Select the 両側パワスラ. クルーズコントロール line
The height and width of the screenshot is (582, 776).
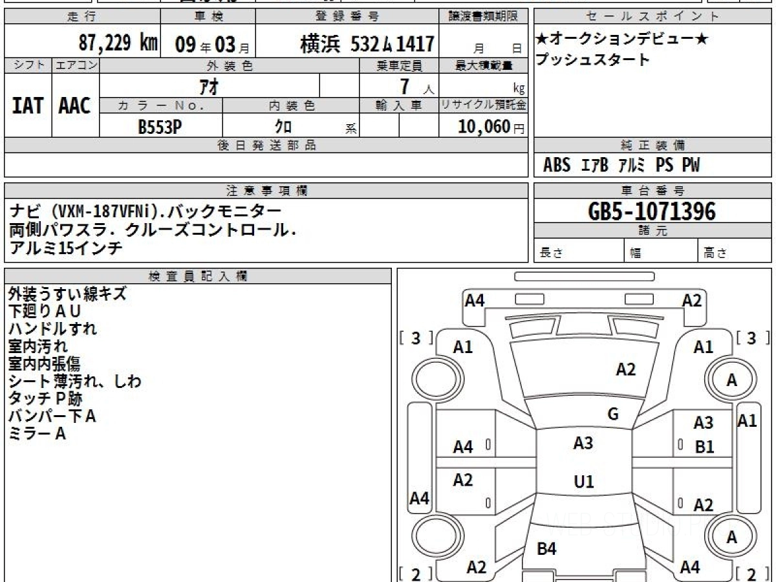[x=153, y=230]
